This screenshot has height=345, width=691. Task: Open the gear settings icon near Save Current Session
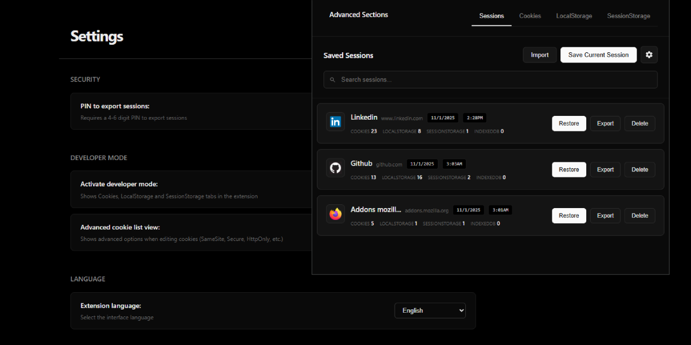[x=649, y=55]
